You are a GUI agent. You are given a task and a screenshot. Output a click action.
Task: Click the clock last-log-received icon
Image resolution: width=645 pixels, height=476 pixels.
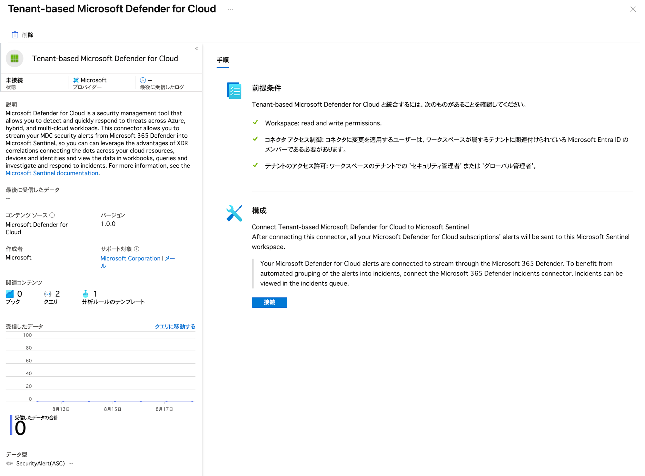[143, 80]
